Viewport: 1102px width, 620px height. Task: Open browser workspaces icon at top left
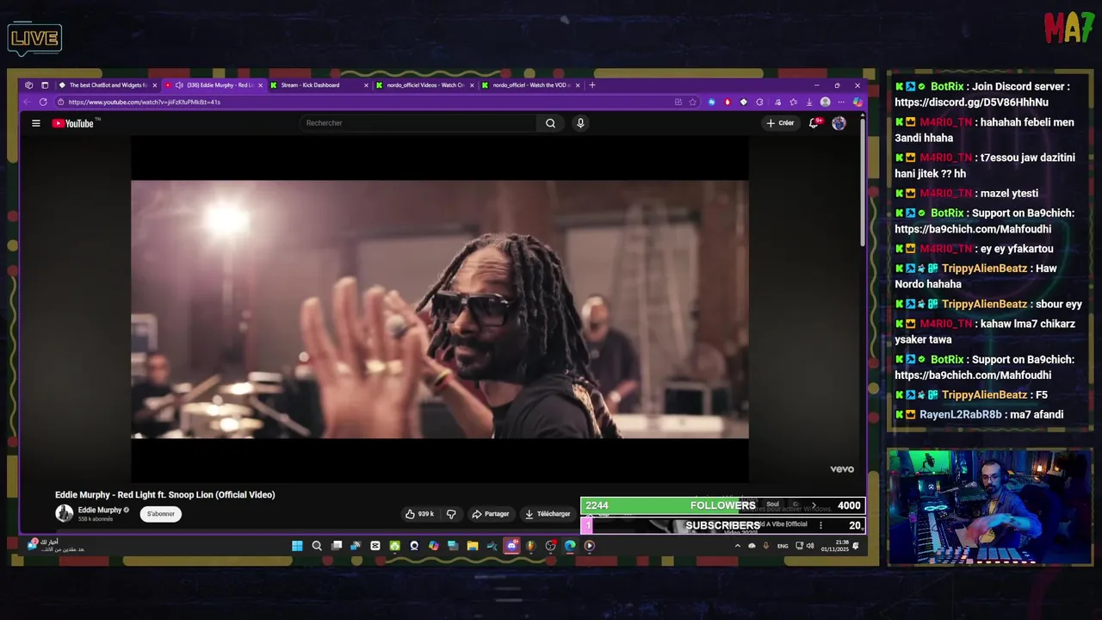coord(28,85)
